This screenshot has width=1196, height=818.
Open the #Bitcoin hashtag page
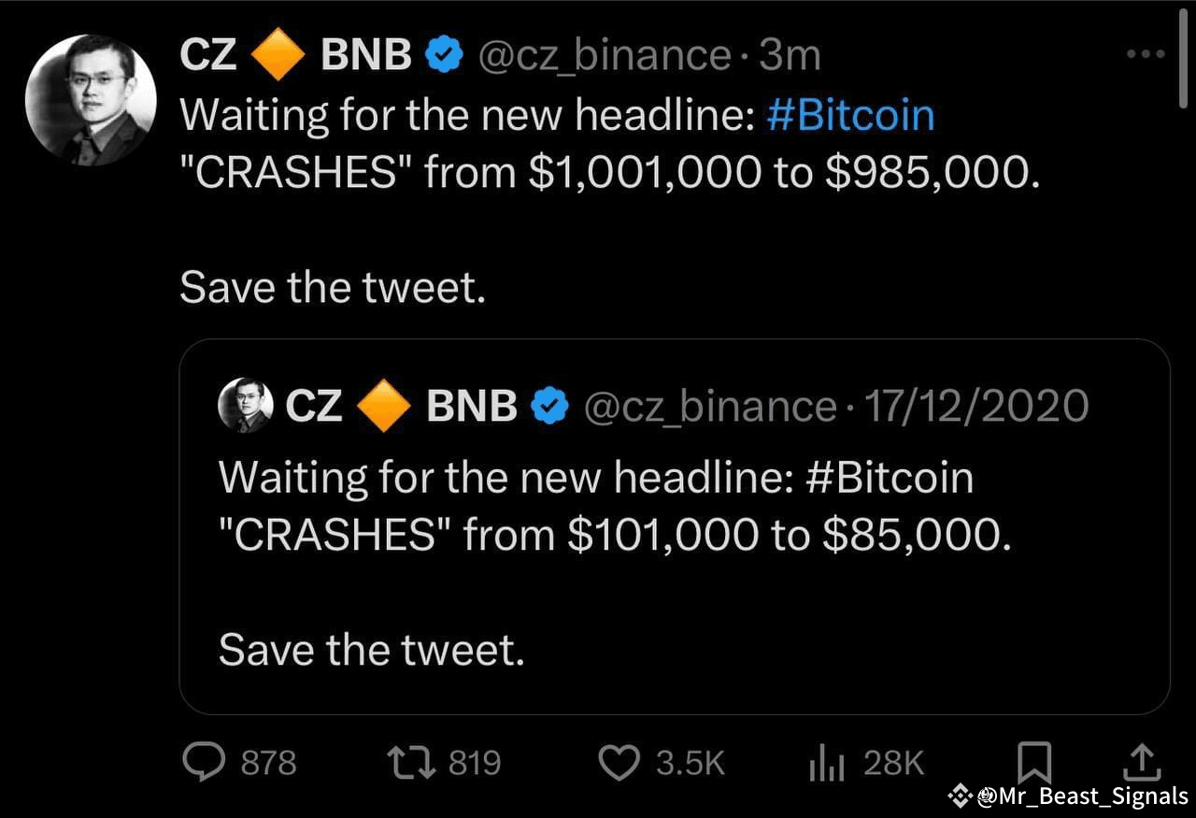point(849,114)
